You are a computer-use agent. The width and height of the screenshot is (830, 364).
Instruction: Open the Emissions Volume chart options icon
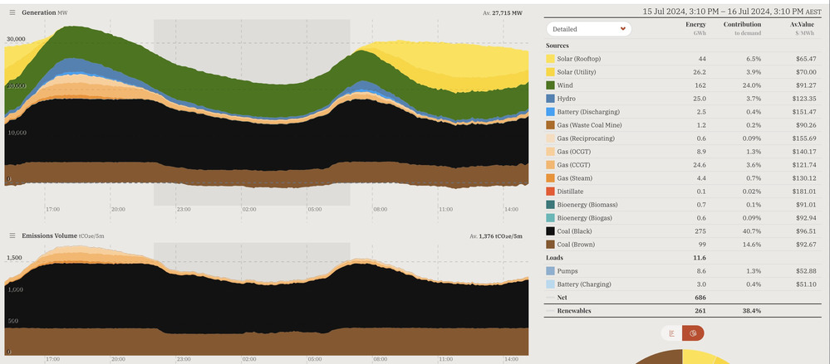pyautogui.click(x=12, y=235)
